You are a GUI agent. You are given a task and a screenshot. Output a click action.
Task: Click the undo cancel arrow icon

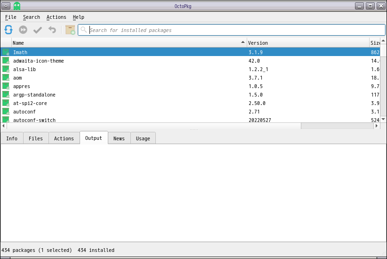52,30
